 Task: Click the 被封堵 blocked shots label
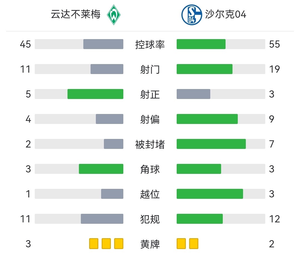point(150,144)
